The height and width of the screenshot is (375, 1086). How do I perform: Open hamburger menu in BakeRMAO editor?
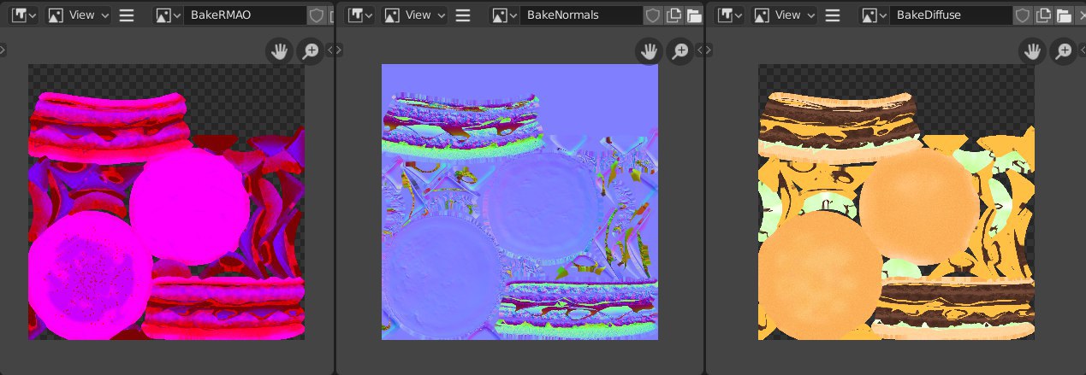[126, 15]
